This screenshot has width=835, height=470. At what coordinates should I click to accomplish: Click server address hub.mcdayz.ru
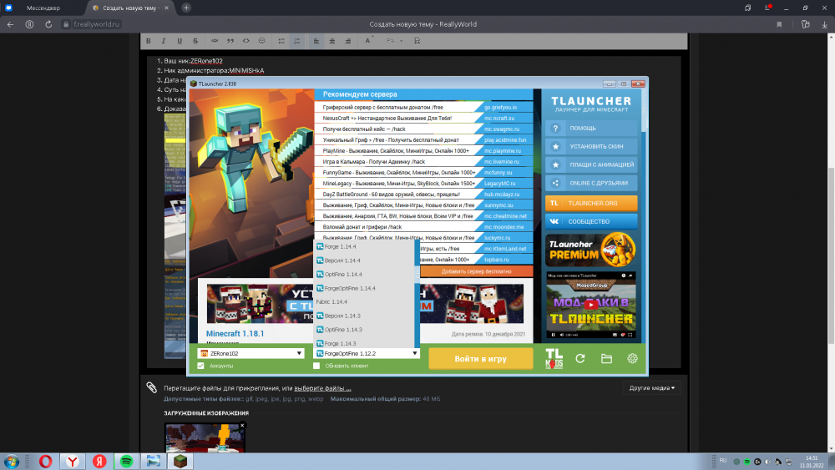(502, 195)
